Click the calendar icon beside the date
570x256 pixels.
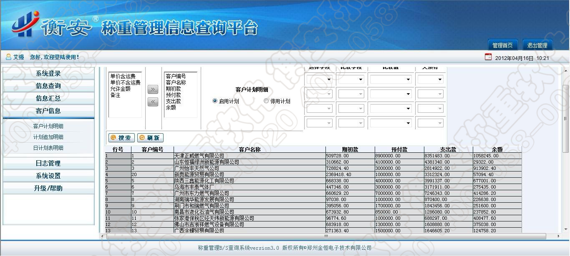tap(488, 57)
